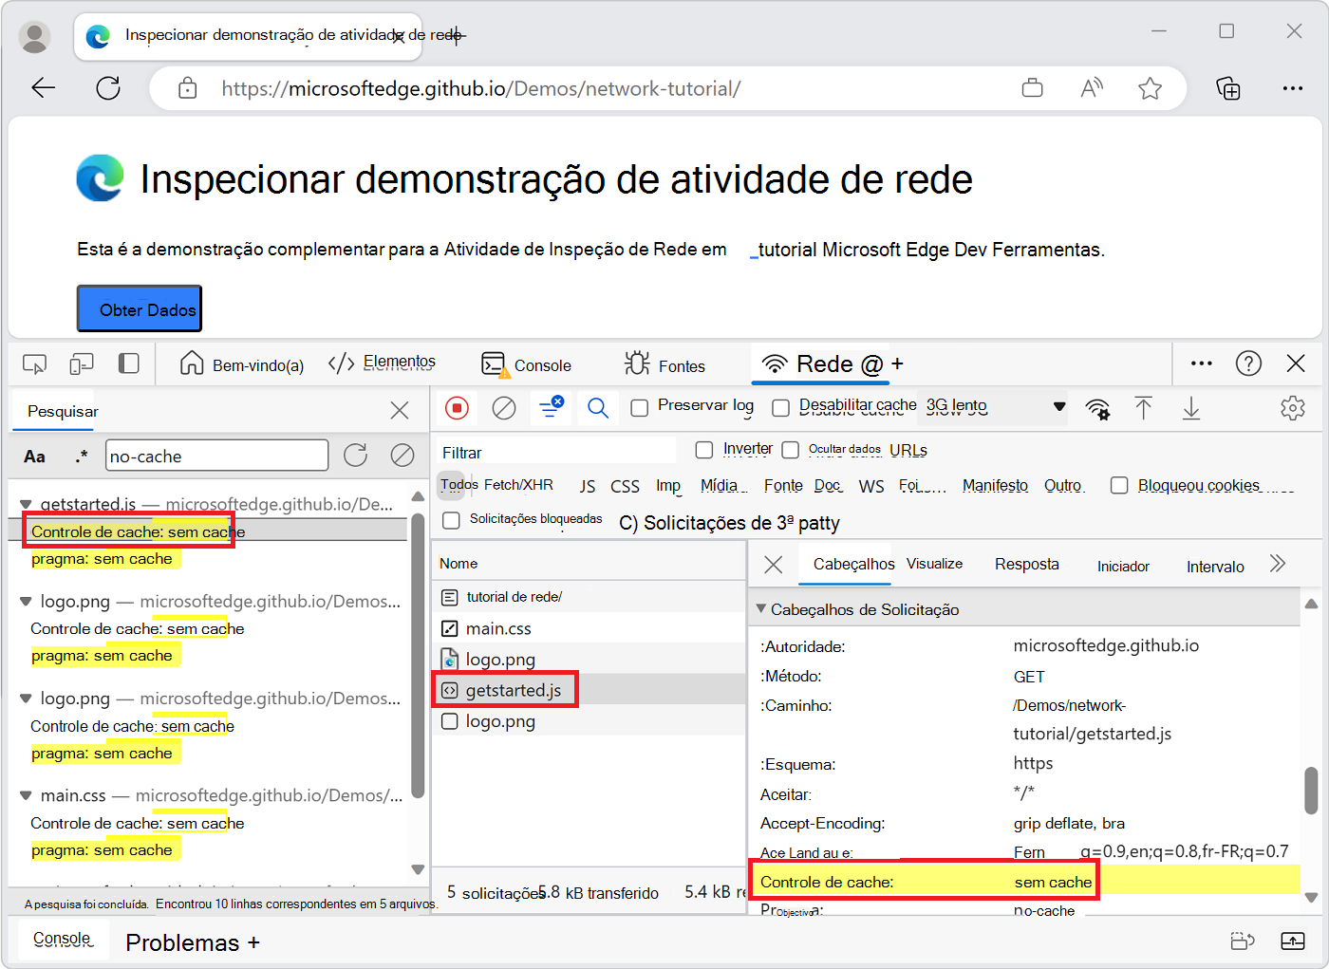The width and height of the screenshot is (1329, 969).
Task: Click the no-cache search input field
Action: tap(216, 456)
